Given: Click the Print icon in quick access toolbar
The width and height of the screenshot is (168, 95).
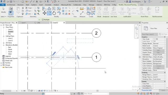Looking at the screenshot, I should [x=23, y=2].
